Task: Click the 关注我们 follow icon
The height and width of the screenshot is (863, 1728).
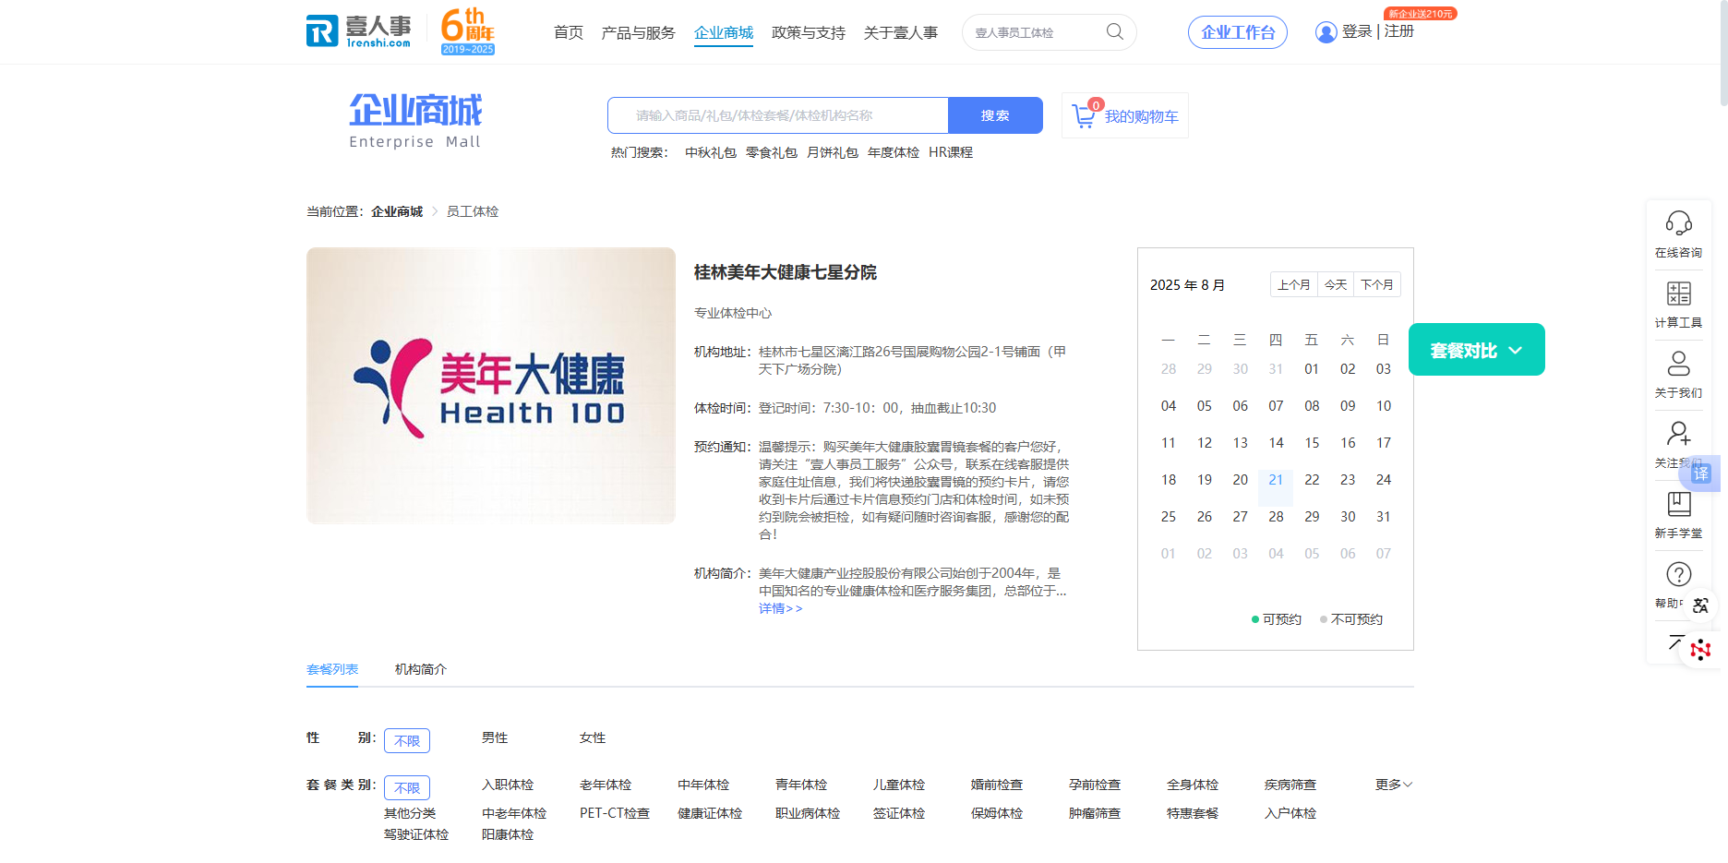Action: coord(1678,433)
